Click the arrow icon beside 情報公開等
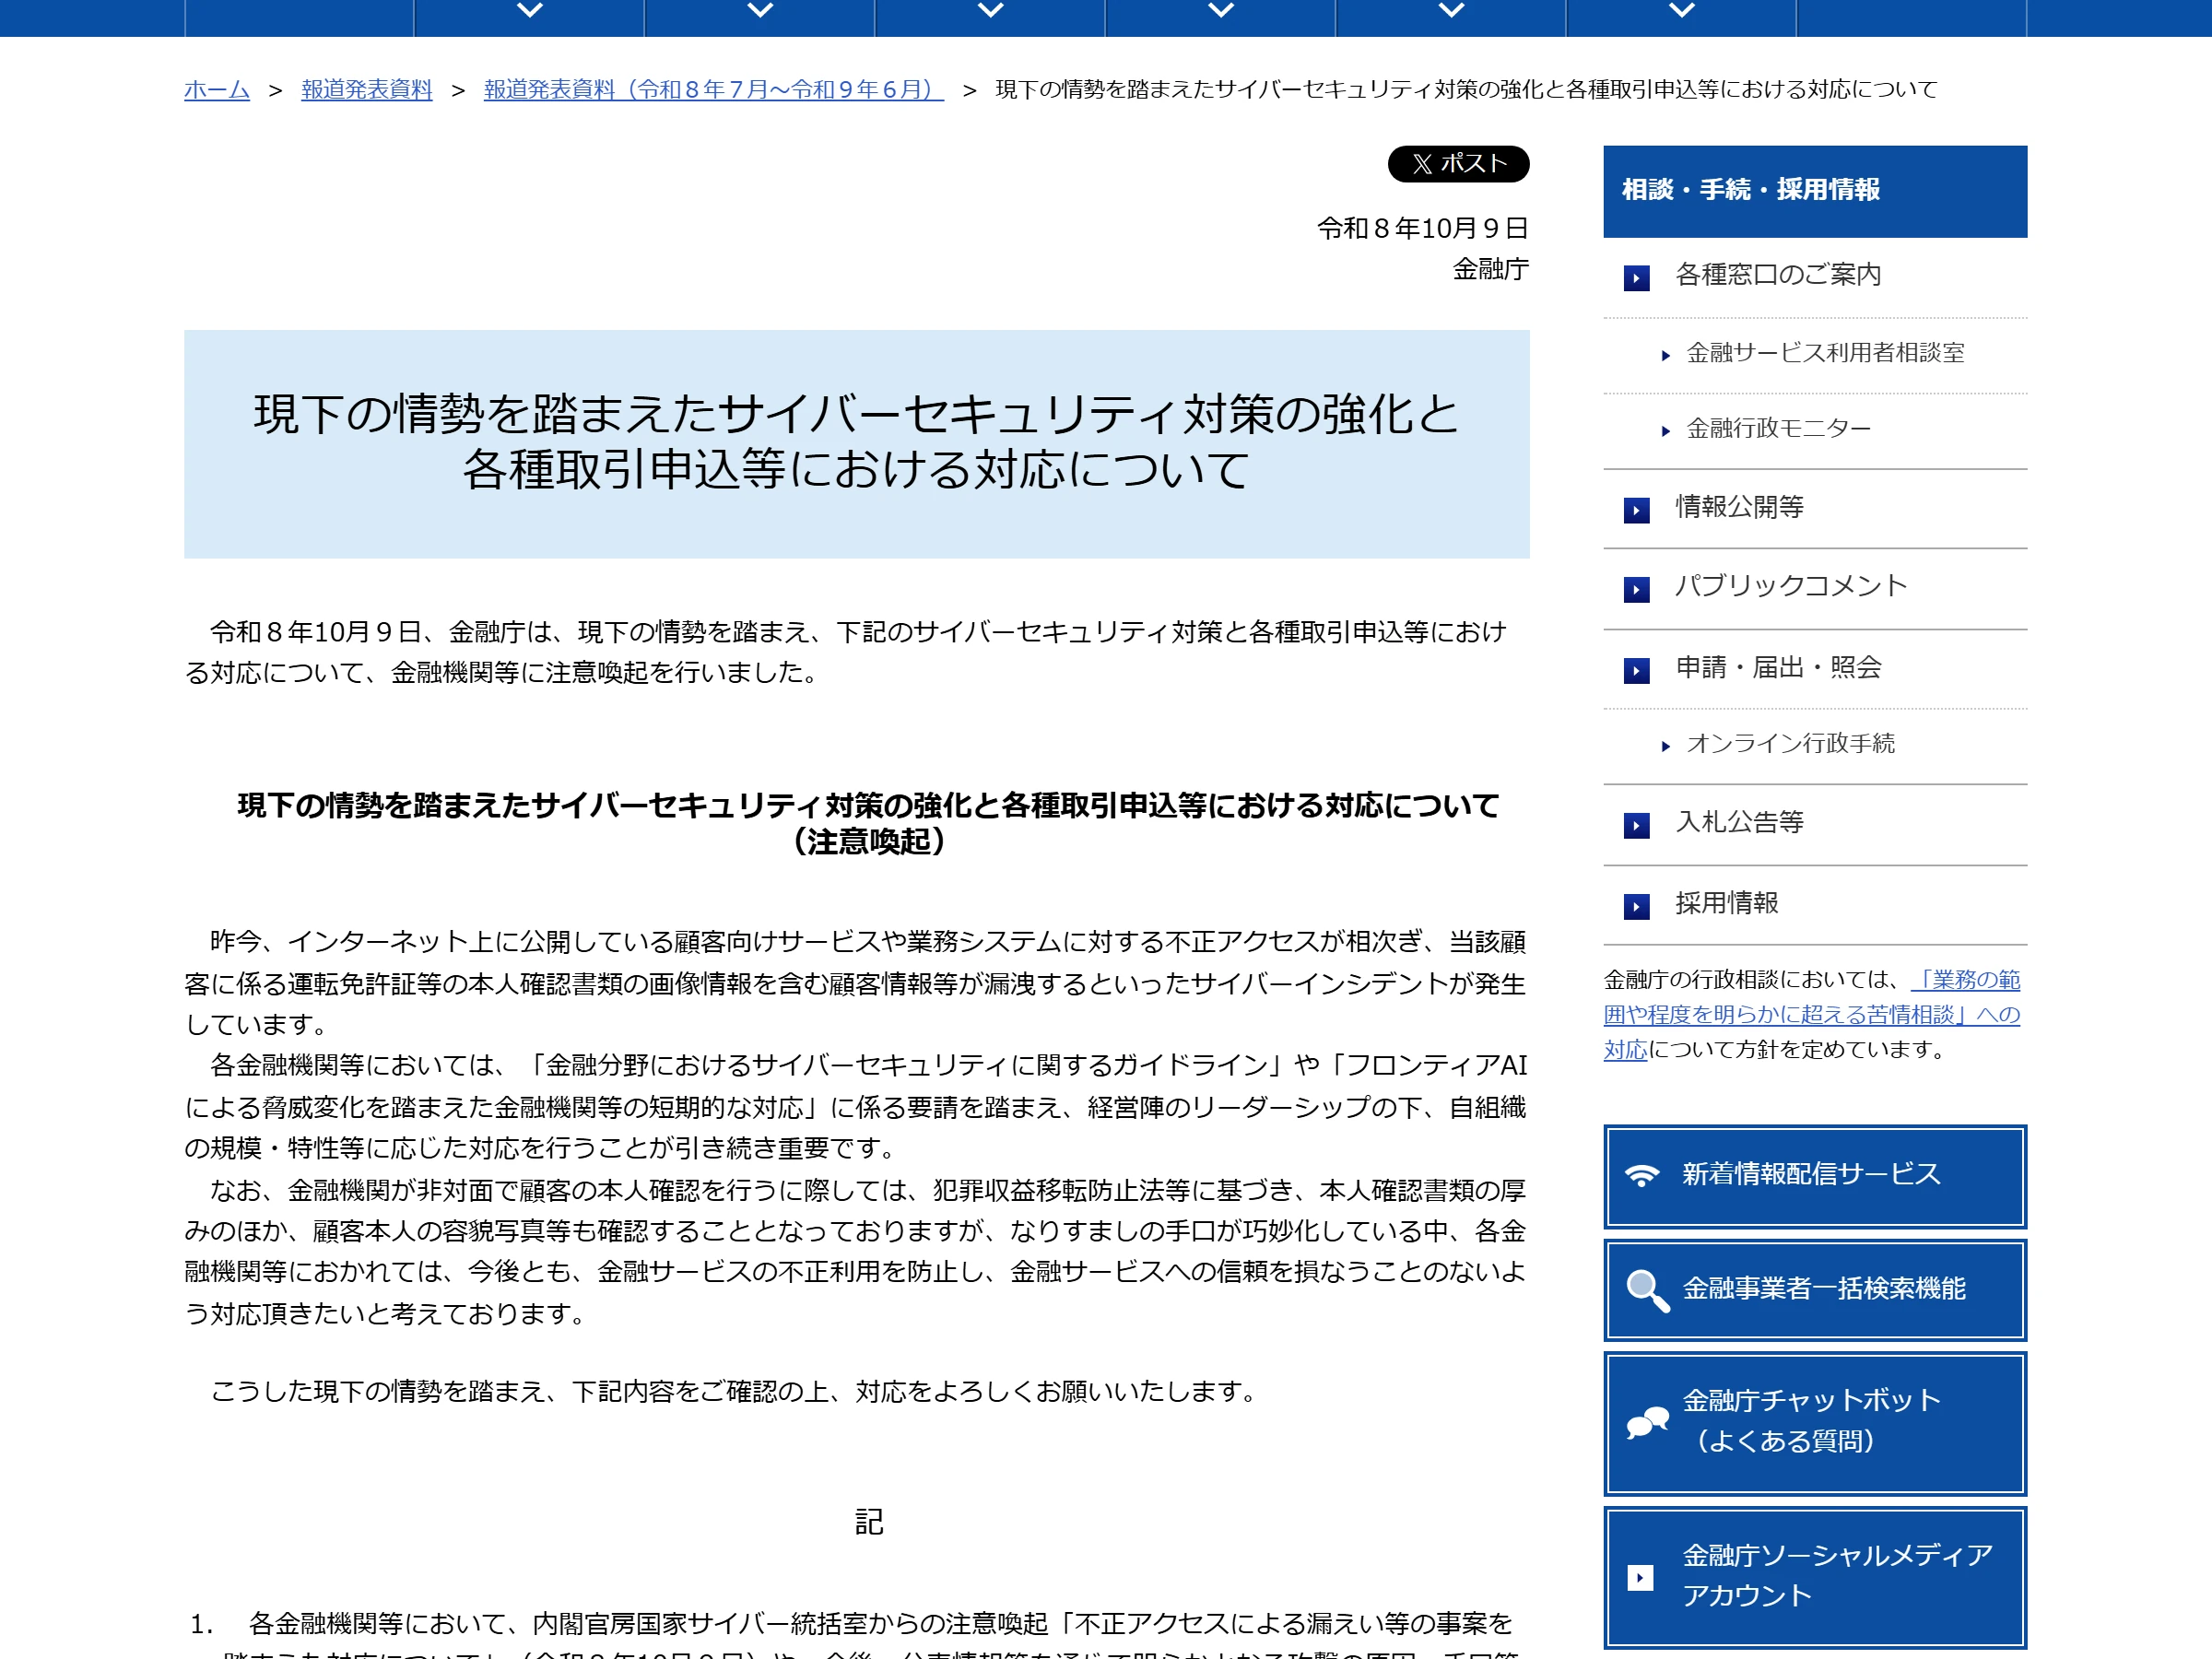2212x1659 pixels. 1636,510
